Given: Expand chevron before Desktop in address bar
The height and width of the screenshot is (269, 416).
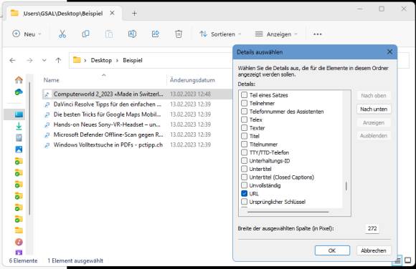Looking at the screenshot, I should (x=85, y=60).
